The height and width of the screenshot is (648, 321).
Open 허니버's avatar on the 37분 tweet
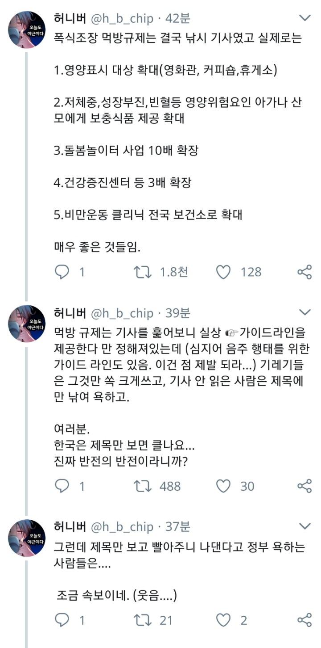point(27,538)
